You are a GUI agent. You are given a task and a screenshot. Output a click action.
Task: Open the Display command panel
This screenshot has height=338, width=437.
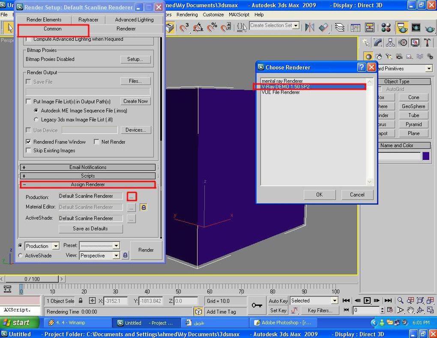[x=415, y=42]
